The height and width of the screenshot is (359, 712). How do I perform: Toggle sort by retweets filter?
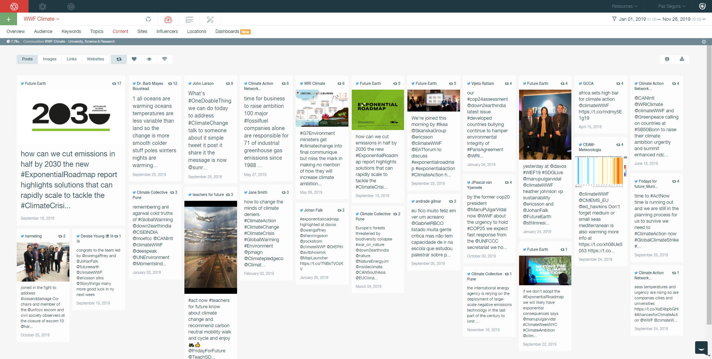[119, 59]
